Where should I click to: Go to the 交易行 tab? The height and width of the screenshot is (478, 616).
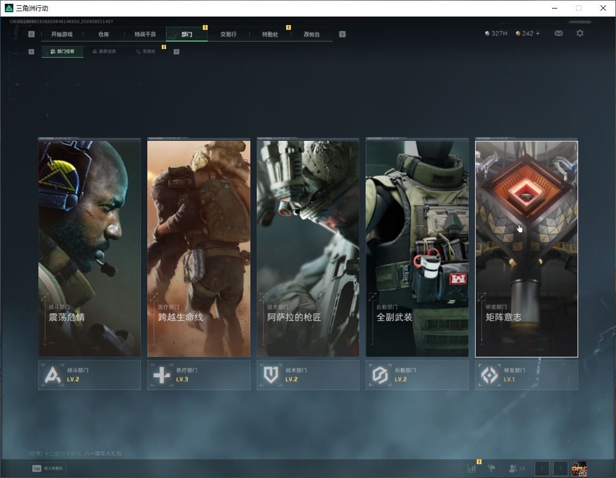pos(228,34)
